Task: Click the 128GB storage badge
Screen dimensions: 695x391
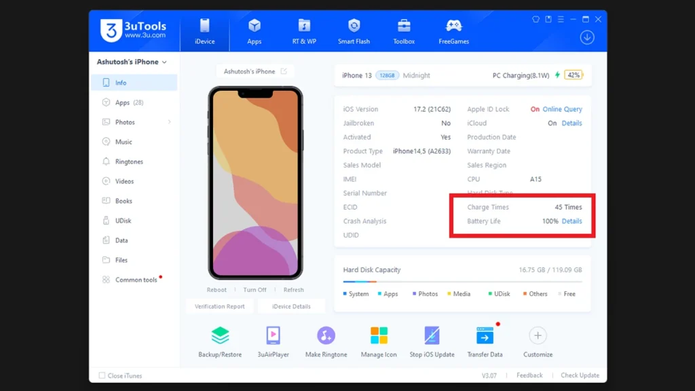Action: click(387, 75)
